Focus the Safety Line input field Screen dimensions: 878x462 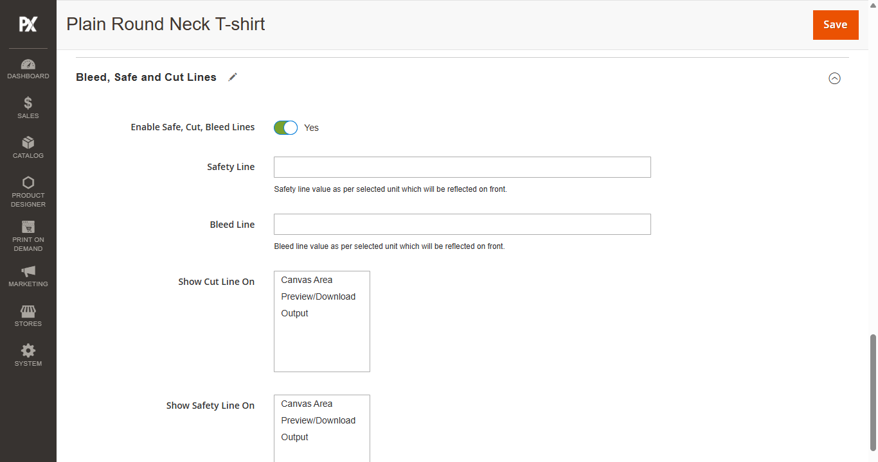pos(462,167)
